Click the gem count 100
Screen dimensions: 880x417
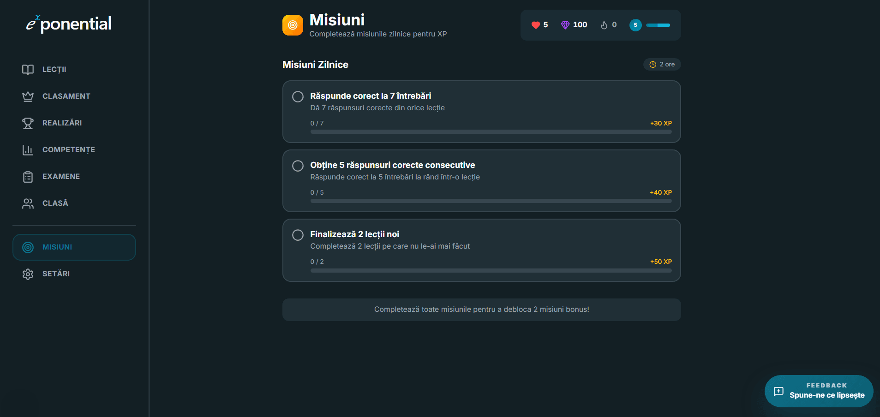pos(580,25)
